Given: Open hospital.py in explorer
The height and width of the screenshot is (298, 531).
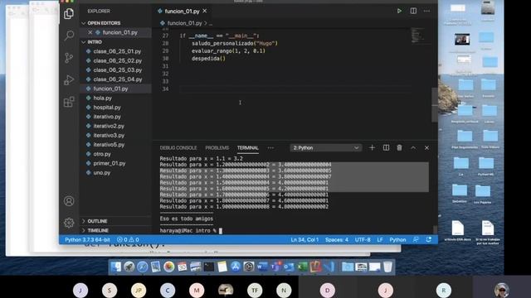Looking at the screenshot, I should pyautogui.click(x=107, y=107).
